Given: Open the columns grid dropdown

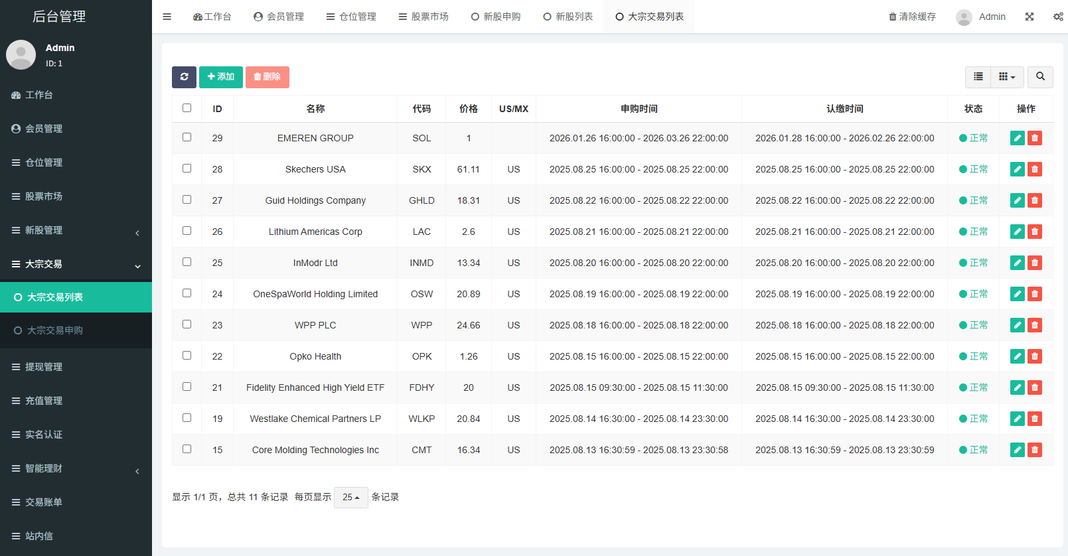Looking at the screenshot, I should (x=1007, y=77).
